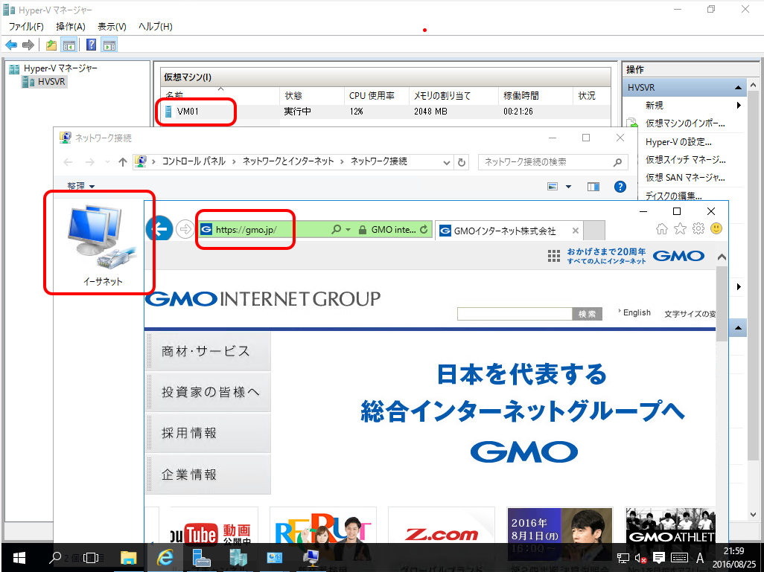
Task: Expand the address bar search dropdown arrow
Action: pyautogui.click(x=348, y=229)
